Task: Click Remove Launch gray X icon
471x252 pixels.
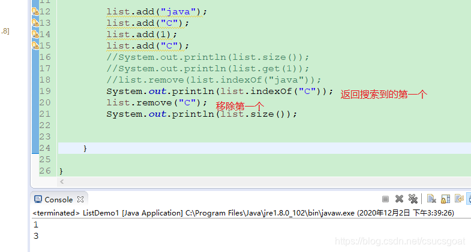Action: coord(399,199)
